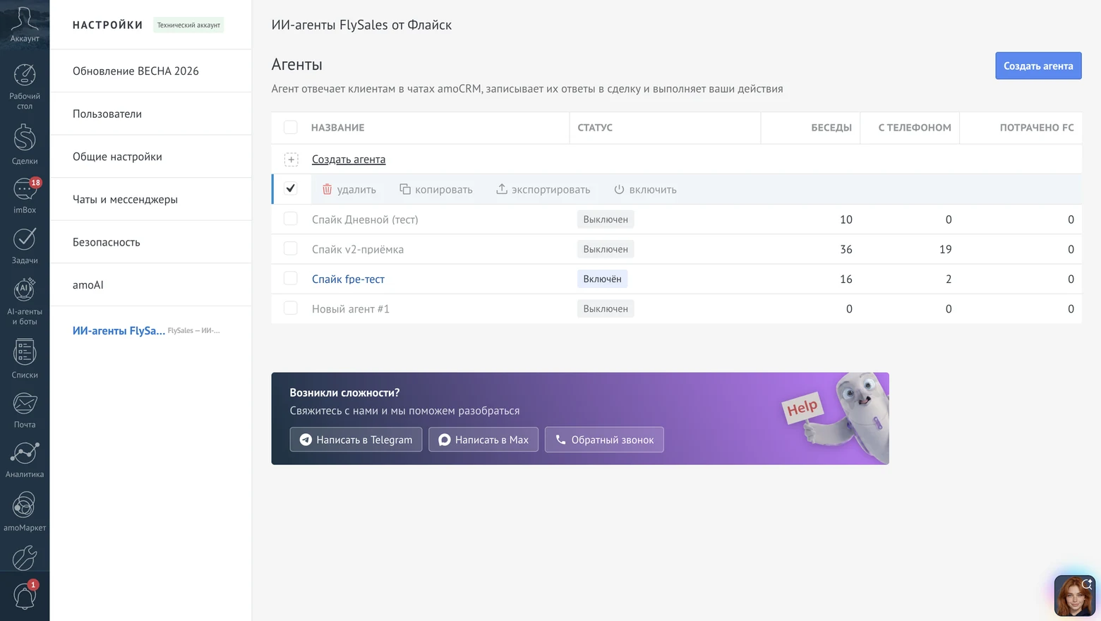Open the Спайк Дневной (тест) agent

[x=365, y=219]
